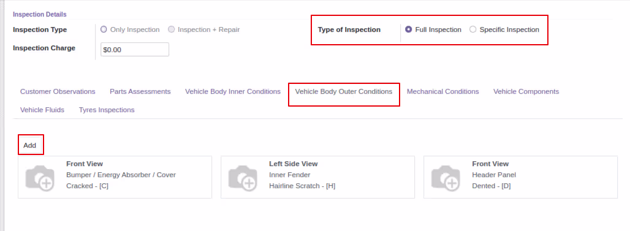Screen dimensions: 630x231
Task: Click the Add button
Action: coord(30,145)
